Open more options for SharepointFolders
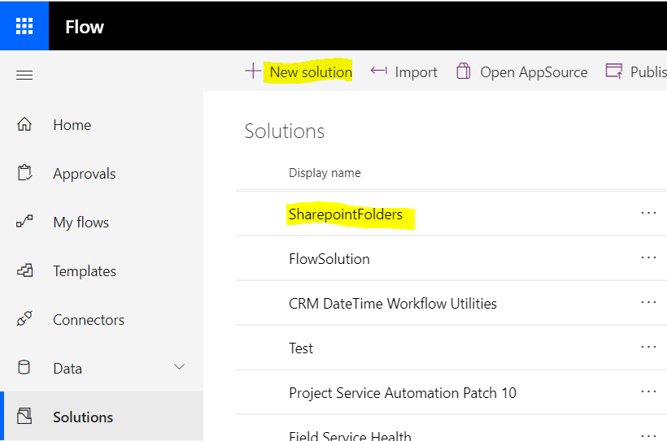Screen dimensions: 667x441 point(648,213)
